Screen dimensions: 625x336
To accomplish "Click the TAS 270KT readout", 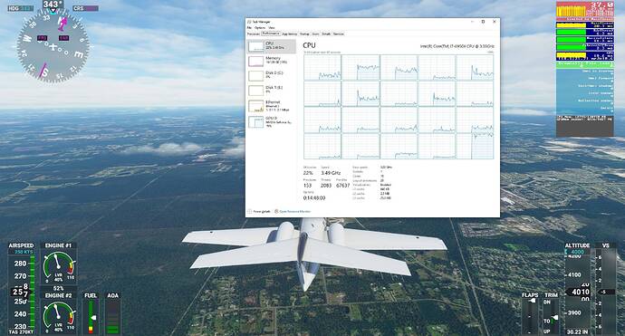I will (21, 332).
